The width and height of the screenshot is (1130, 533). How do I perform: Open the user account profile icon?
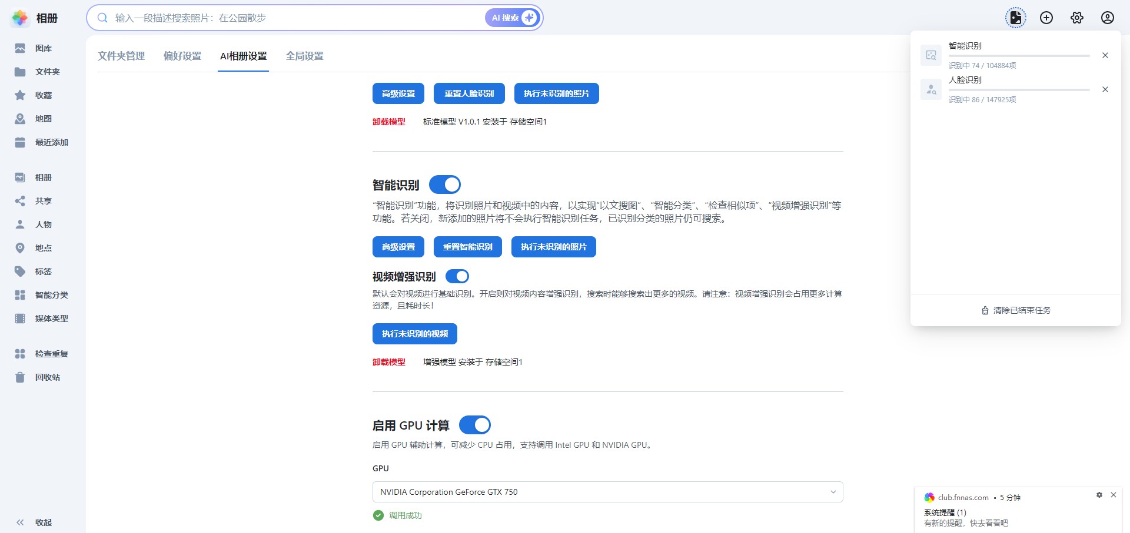1108,18
